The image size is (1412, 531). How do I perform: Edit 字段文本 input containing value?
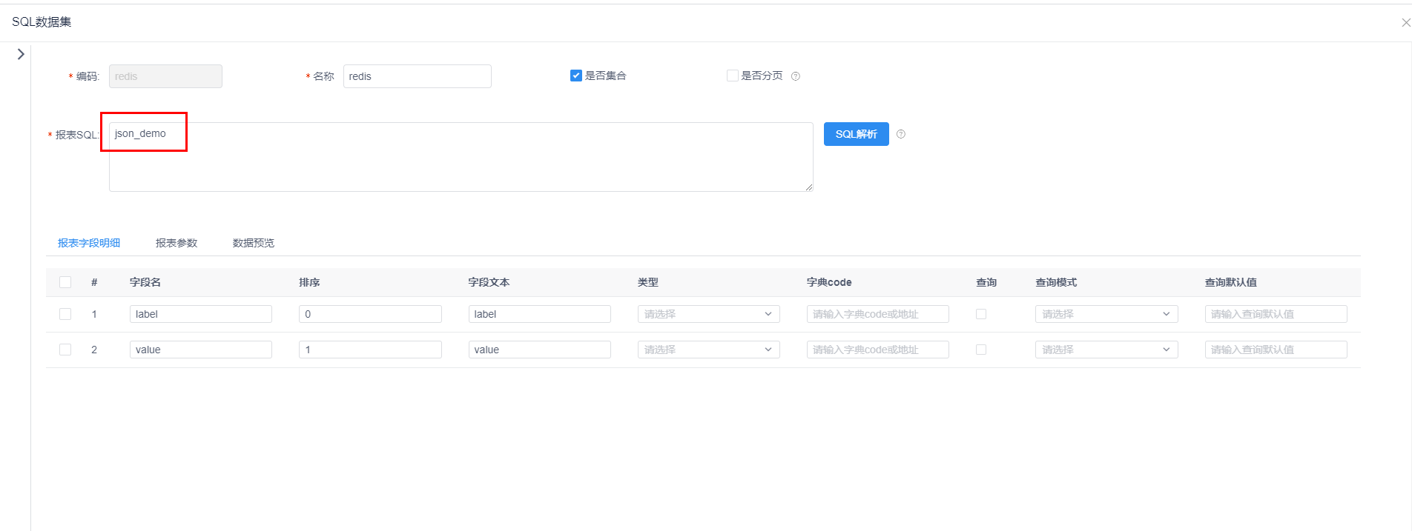[540, 350]
